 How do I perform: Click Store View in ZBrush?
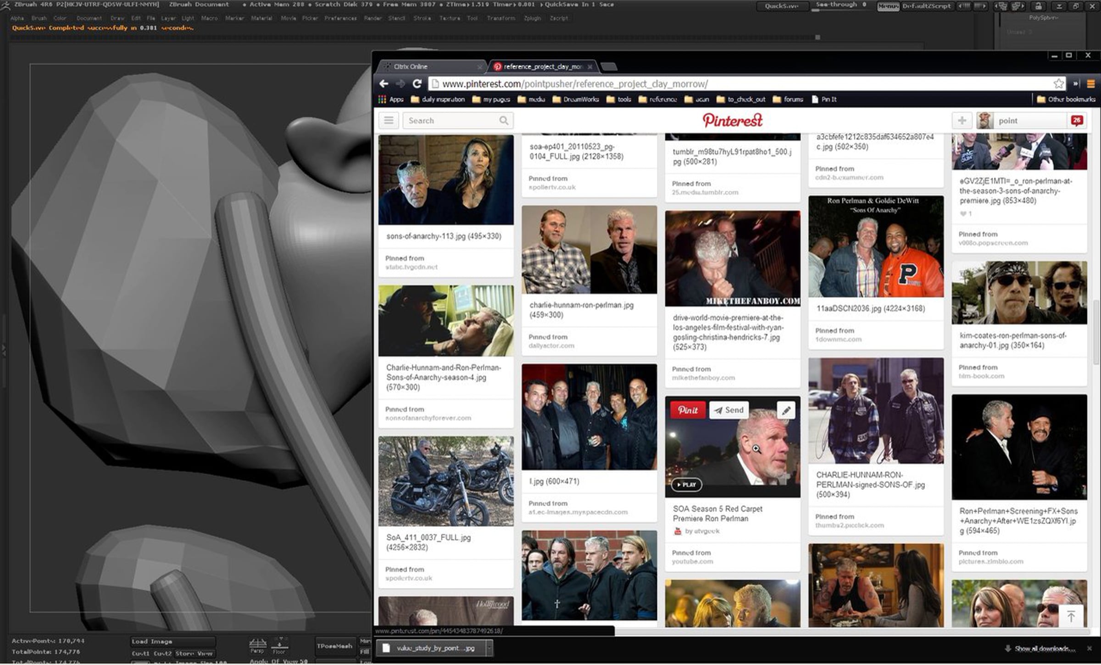click(x=194, y=653)
